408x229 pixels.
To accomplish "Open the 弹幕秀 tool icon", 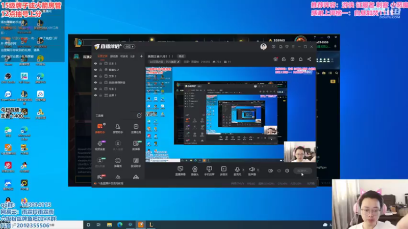I will coord(118,162).
